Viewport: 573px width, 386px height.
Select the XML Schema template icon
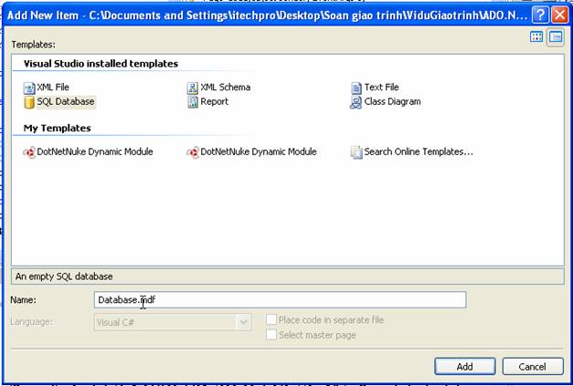tap(193, 88)
